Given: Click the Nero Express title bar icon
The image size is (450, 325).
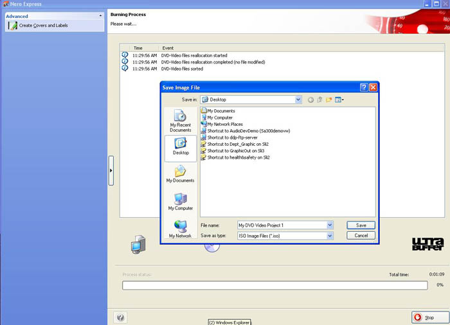Looking at the screenshot, I should 5,4.
